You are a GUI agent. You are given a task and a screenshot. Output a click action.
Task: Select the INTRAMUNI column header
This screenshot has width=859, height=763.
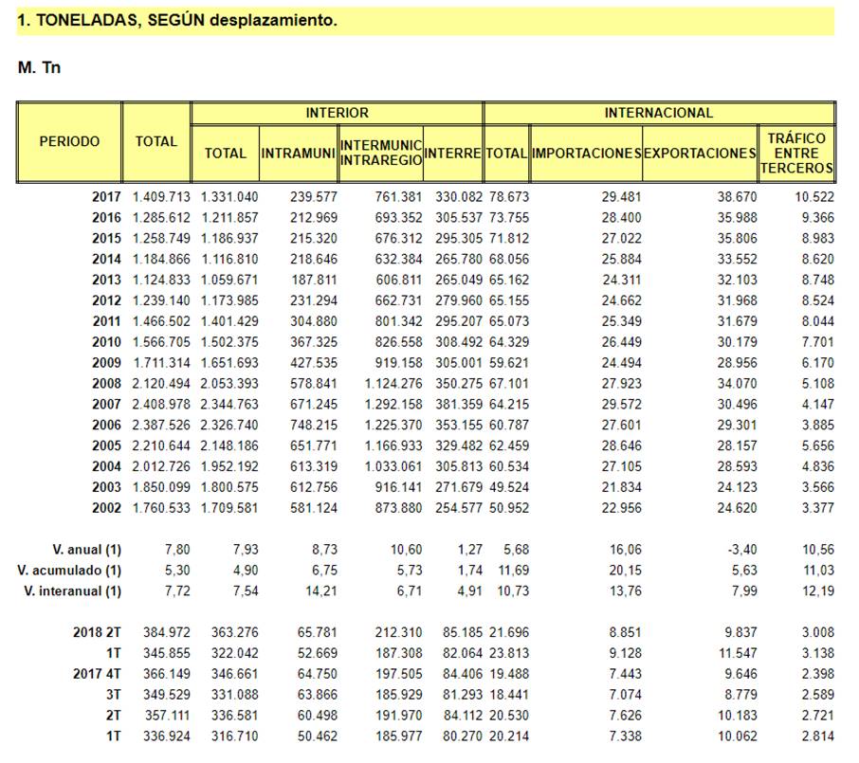tap(299, 153)
